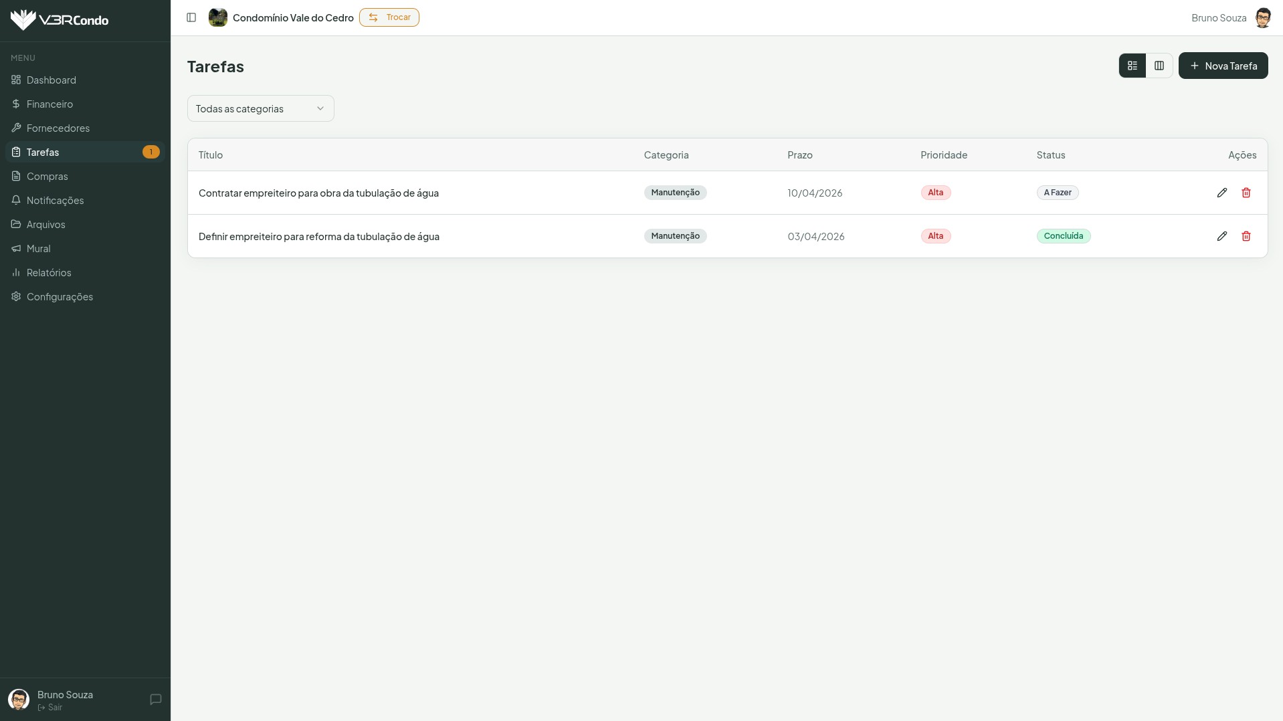Switch to list view layout
1283x721 pixels.
1132,66
